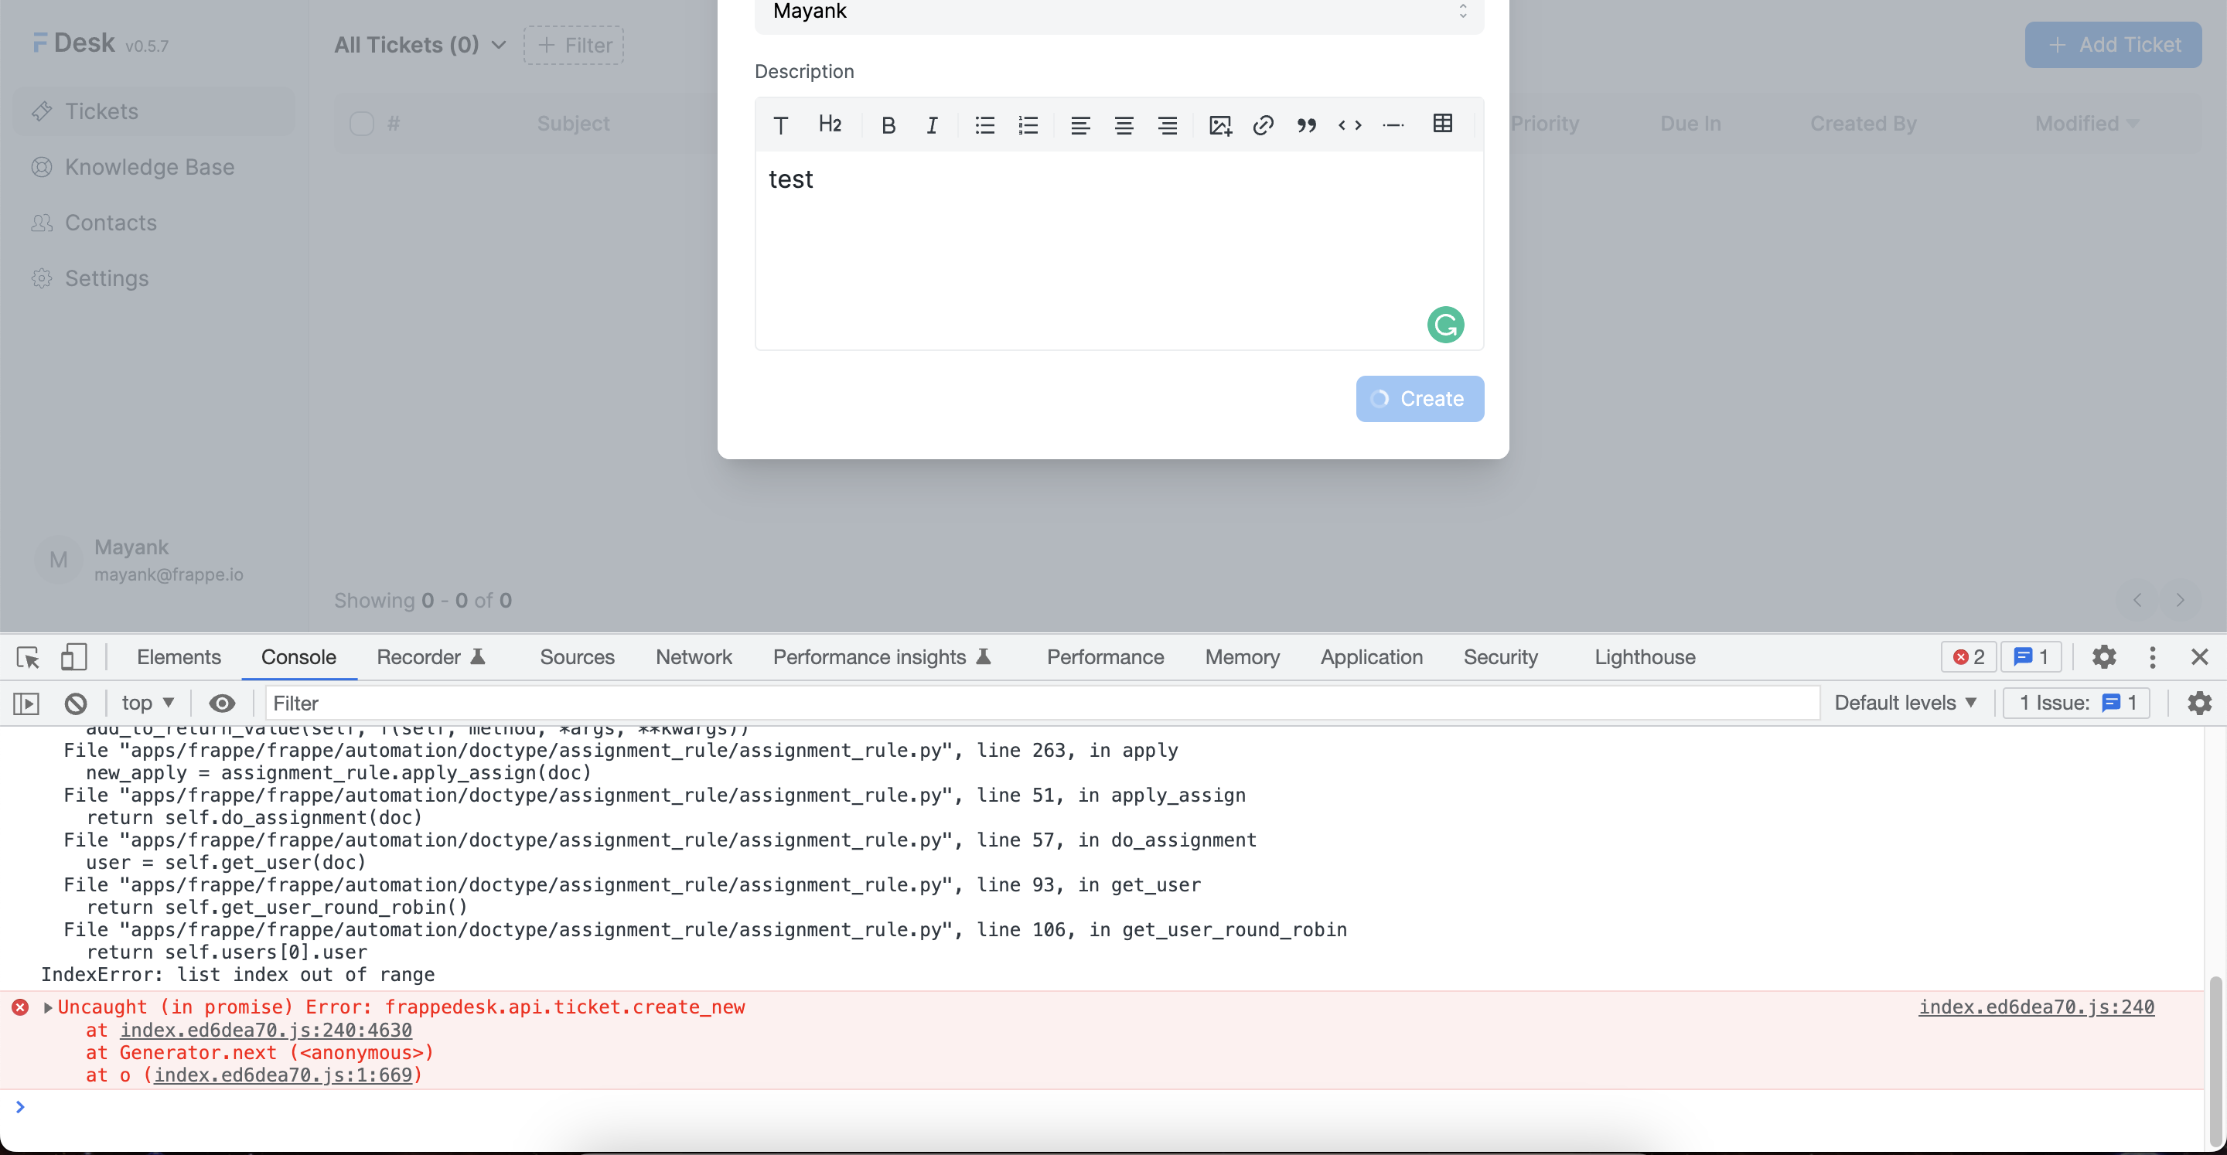Insert a table into the description

click(1442, 124)
